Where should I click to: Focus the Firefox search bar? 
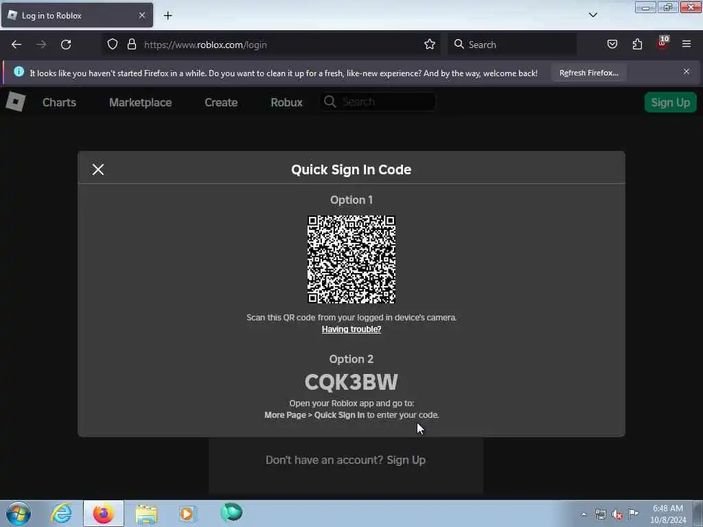tap(512, 45)
